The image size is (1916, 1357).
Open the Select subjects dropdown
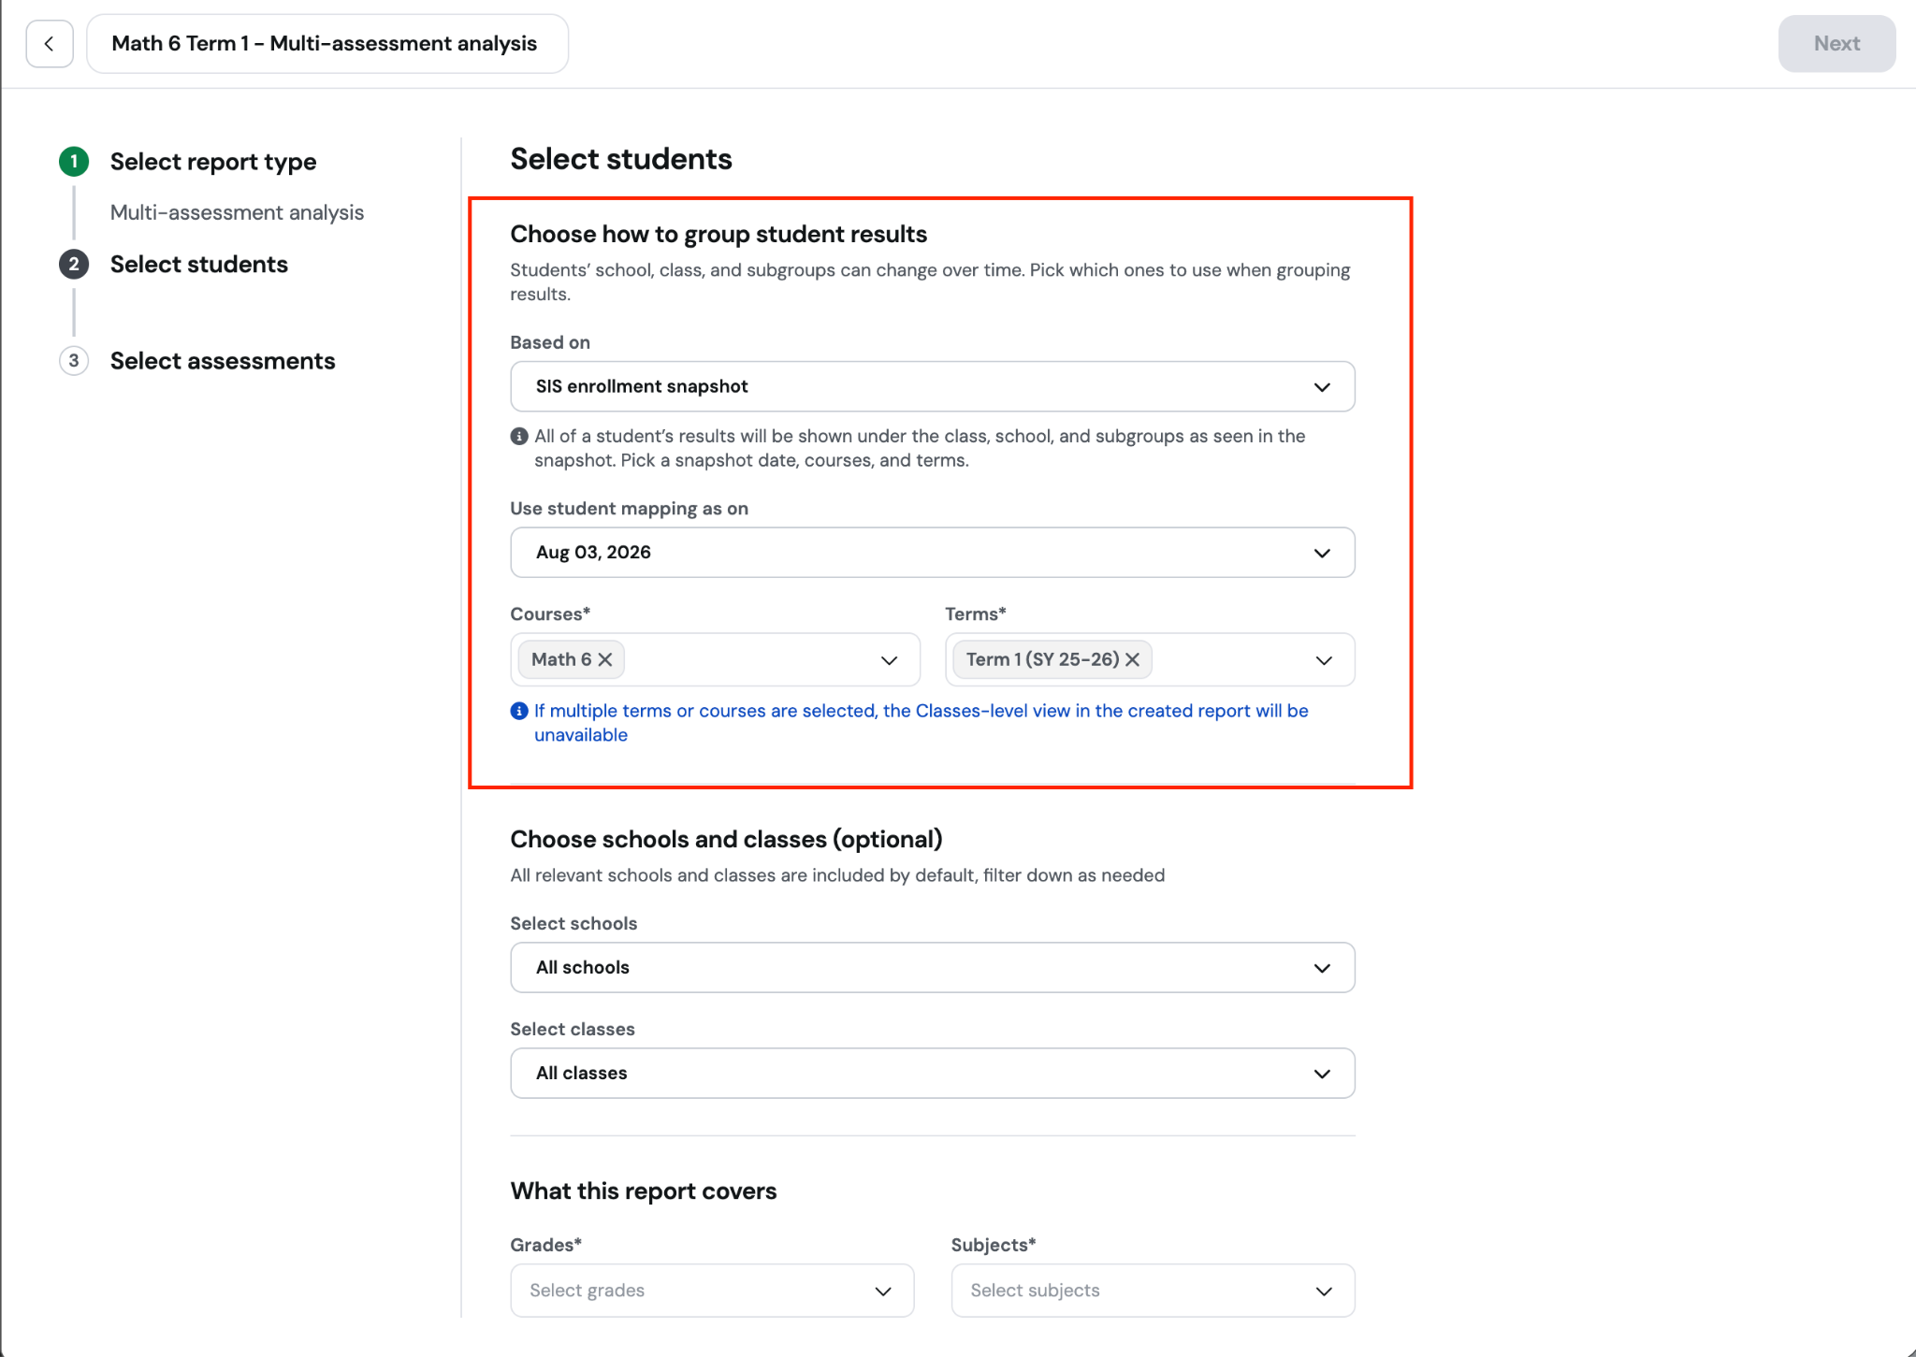(1153, 1291)
